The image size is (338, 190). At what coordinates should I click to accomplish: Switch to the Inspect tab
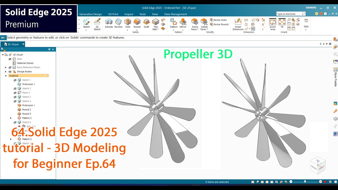pos(129,14)
